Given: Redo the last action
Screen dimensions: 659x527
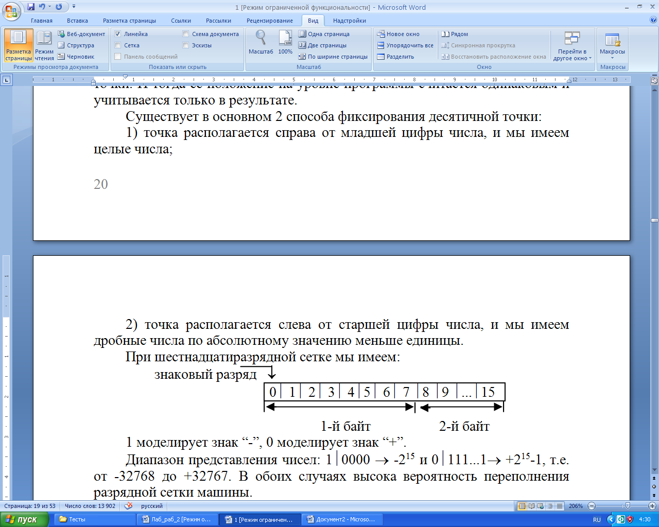Looking at the screenshot, I should click(59, 7).
